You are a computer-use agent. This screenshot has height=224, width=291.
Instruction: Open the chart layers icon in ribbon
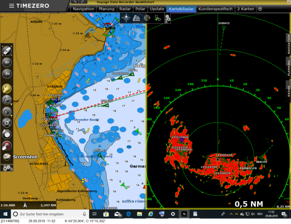pos(137,18)
